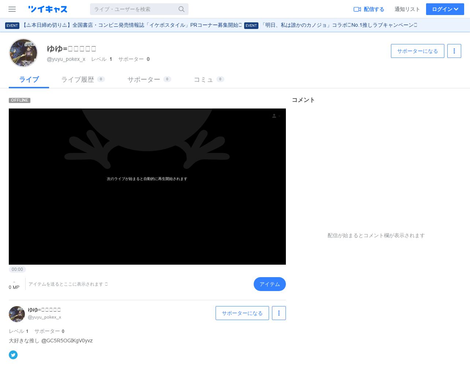Open the Twitter icon link

[13, 355]
